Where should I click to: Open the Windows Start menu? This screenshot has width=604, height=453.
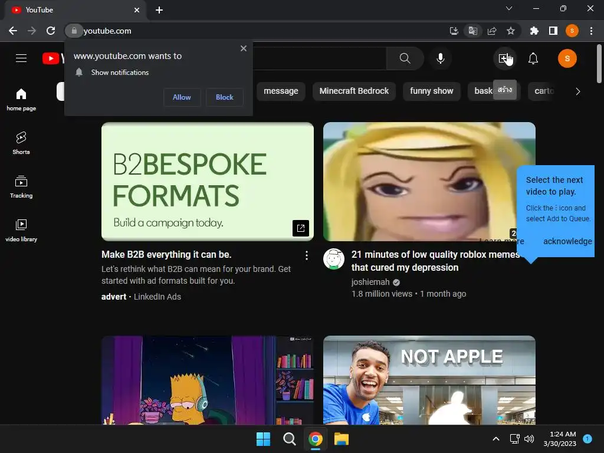(x=263, y=439)
